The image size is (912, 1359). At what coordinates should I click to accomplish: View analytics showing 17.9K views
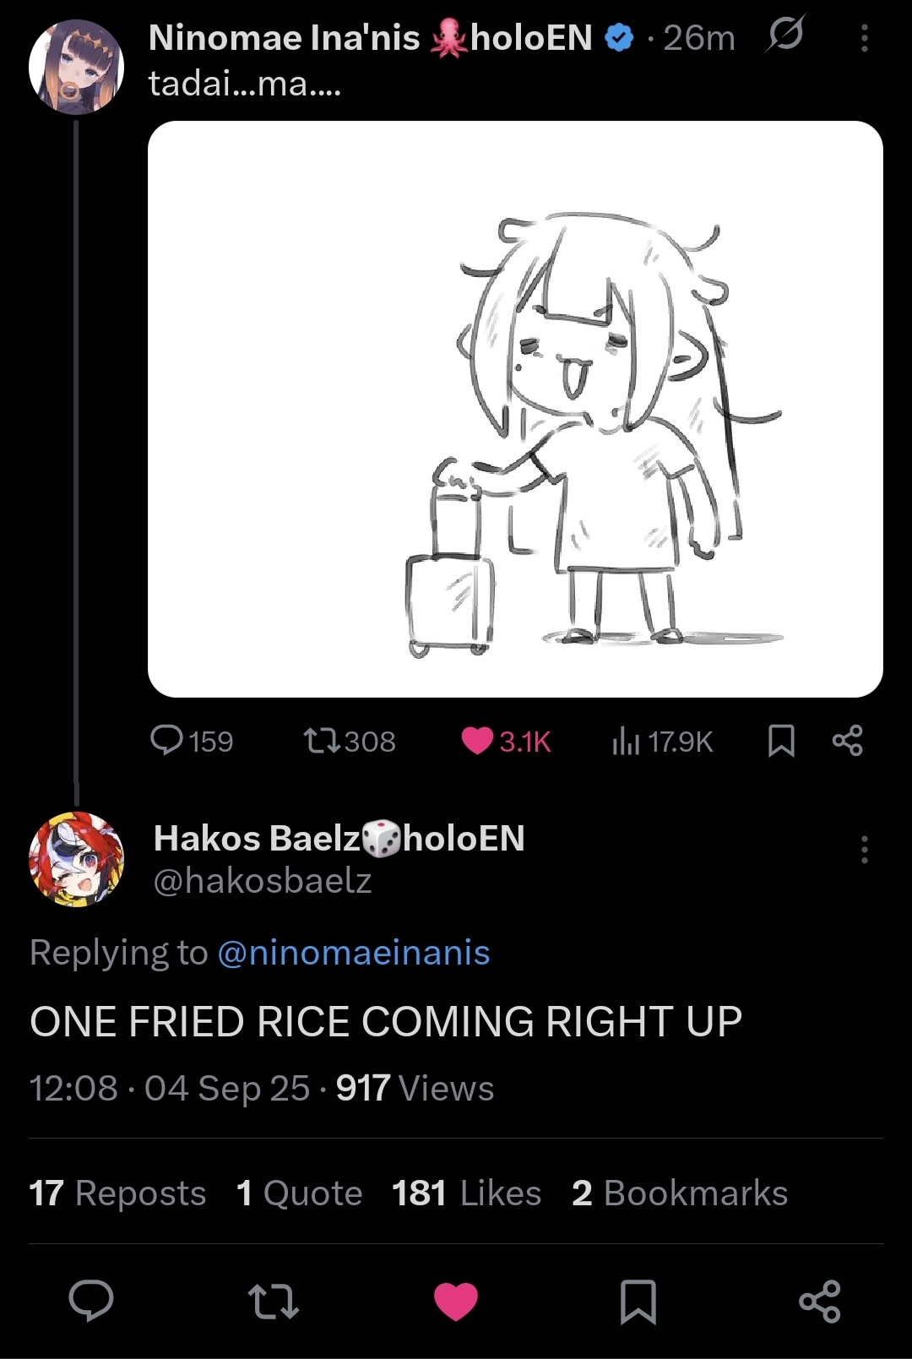pyautogui.click(x=662, y=742)
